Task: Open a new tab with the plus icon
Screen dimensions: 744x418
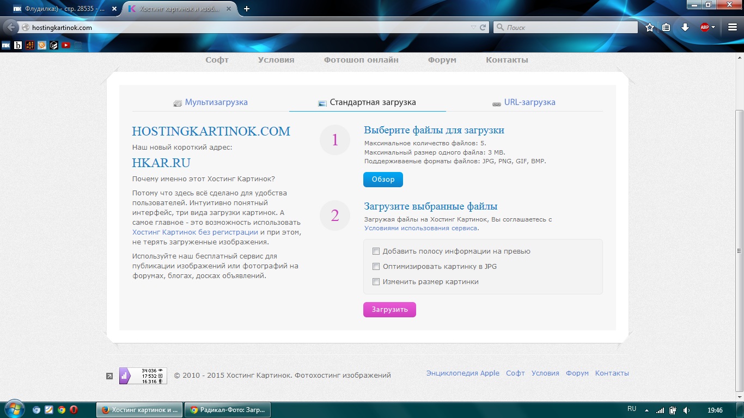Action: [x=247, y=9]
